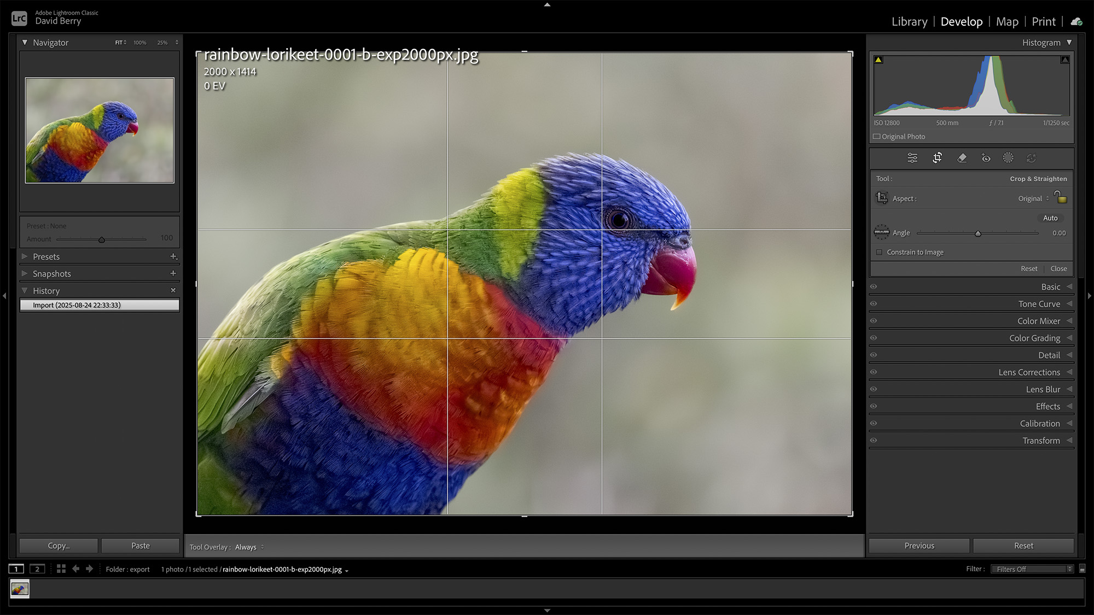The width and height of the screenshot is (1094, 615).
Task: Select the Grid view icon near the filmstrip
Action: [x=62, y=569]
